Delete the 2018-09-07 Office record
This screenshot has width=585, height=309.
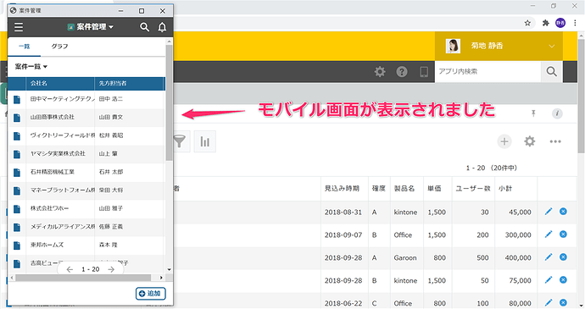pos(563,235)
